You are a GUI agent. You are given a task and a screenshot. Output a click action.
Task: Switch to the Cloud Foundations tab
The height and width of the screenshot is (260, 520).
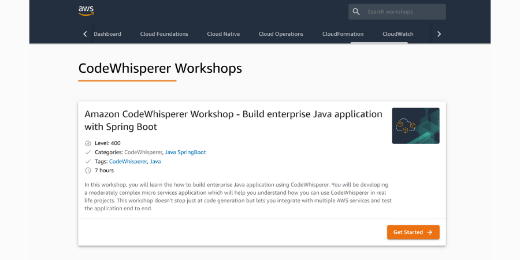(x=164, y=34)
